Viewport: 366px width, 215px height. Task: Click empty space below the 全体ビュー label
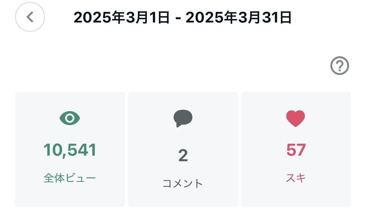70,196
